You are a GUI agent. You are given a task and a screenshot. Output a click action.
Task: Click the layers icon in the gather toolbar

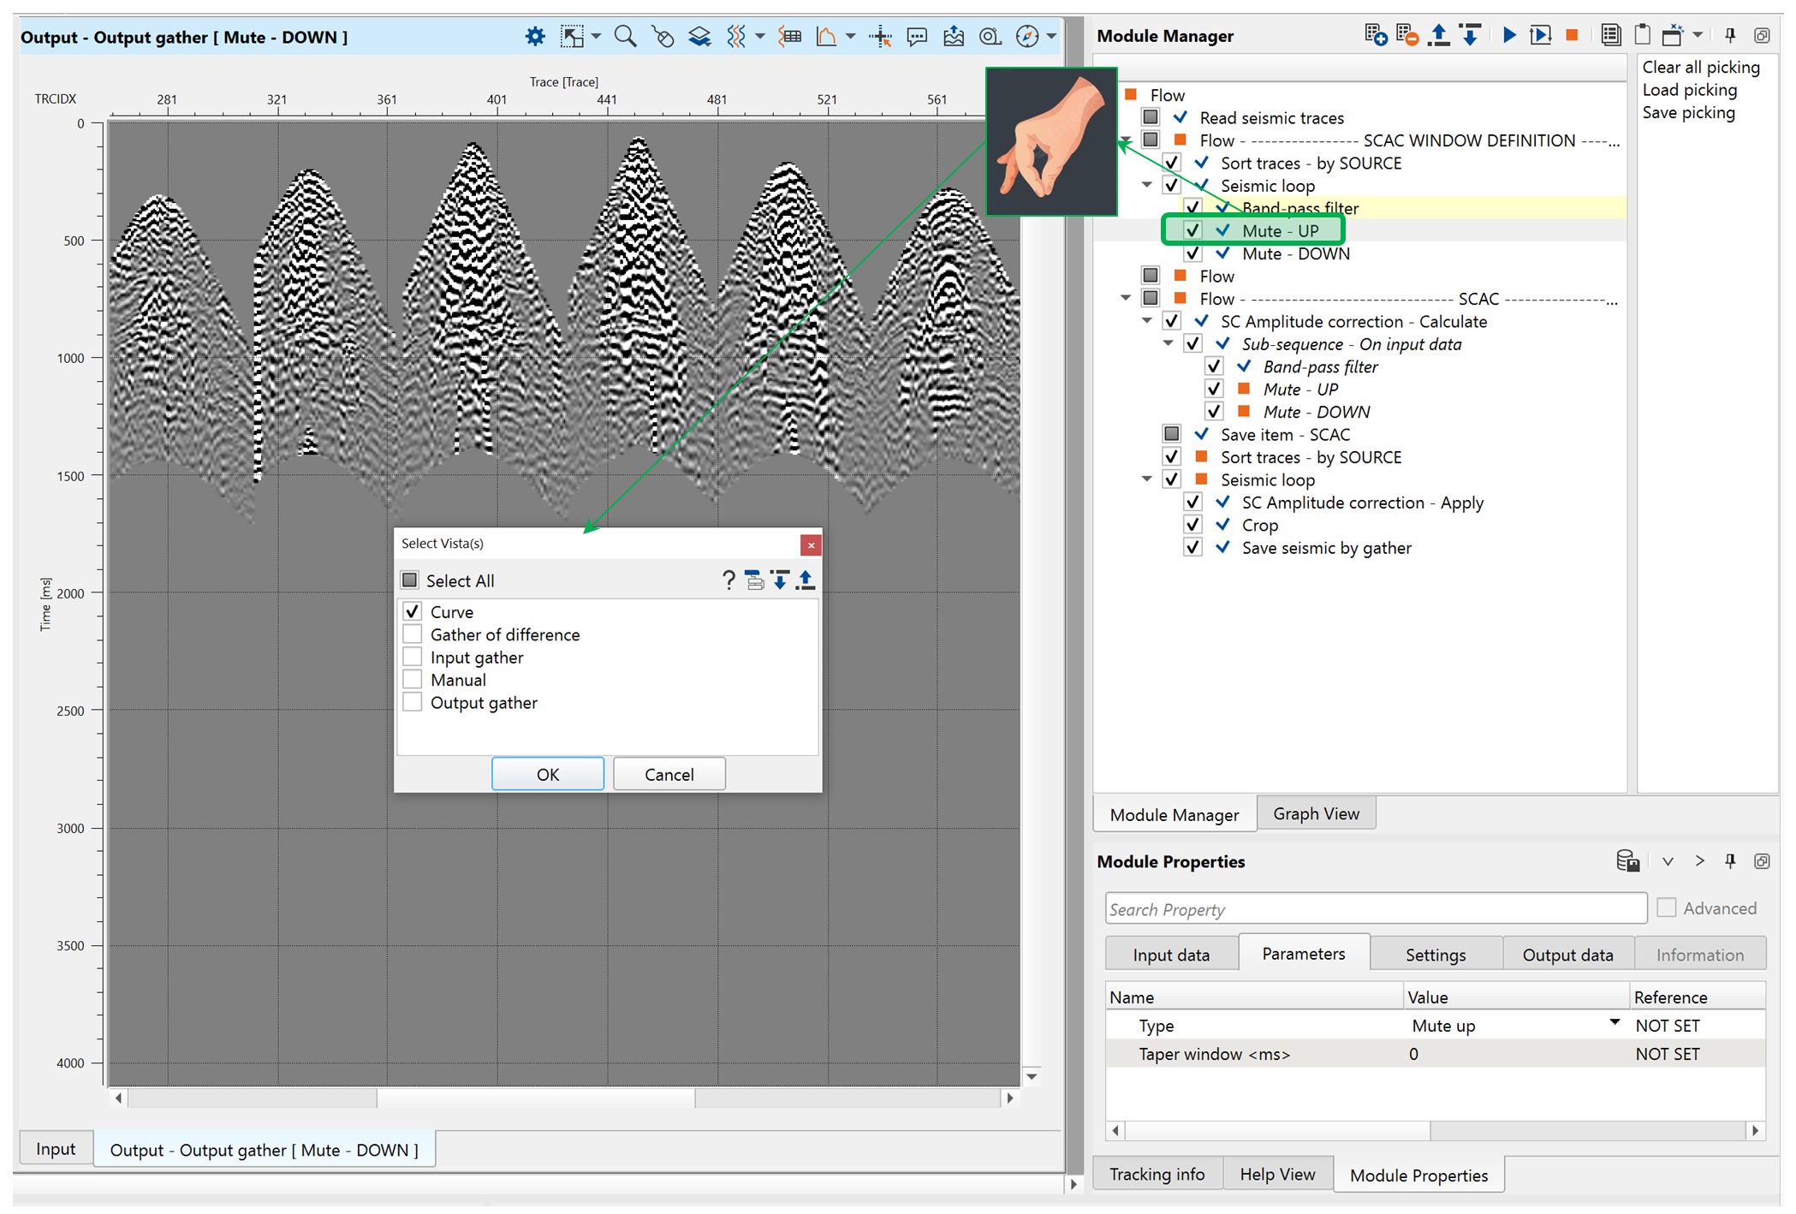[x=699, y=36]
